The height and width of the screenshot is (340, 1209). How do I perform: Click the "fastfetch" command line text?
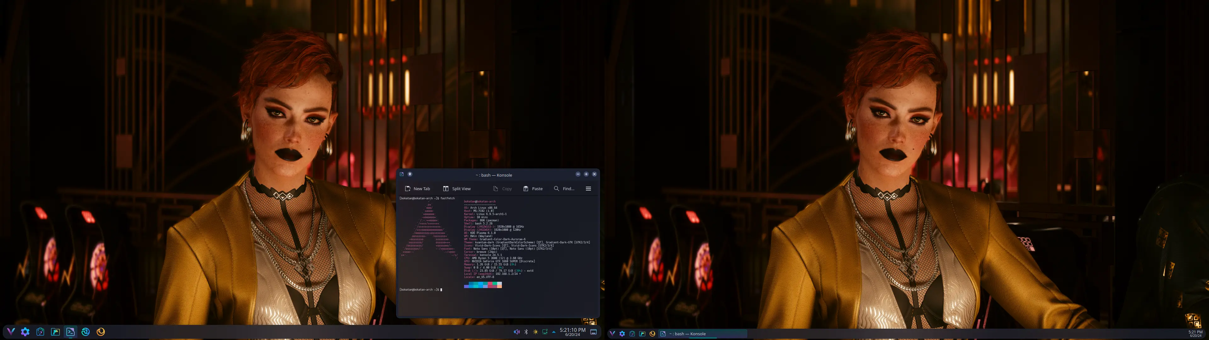point(447,198)
